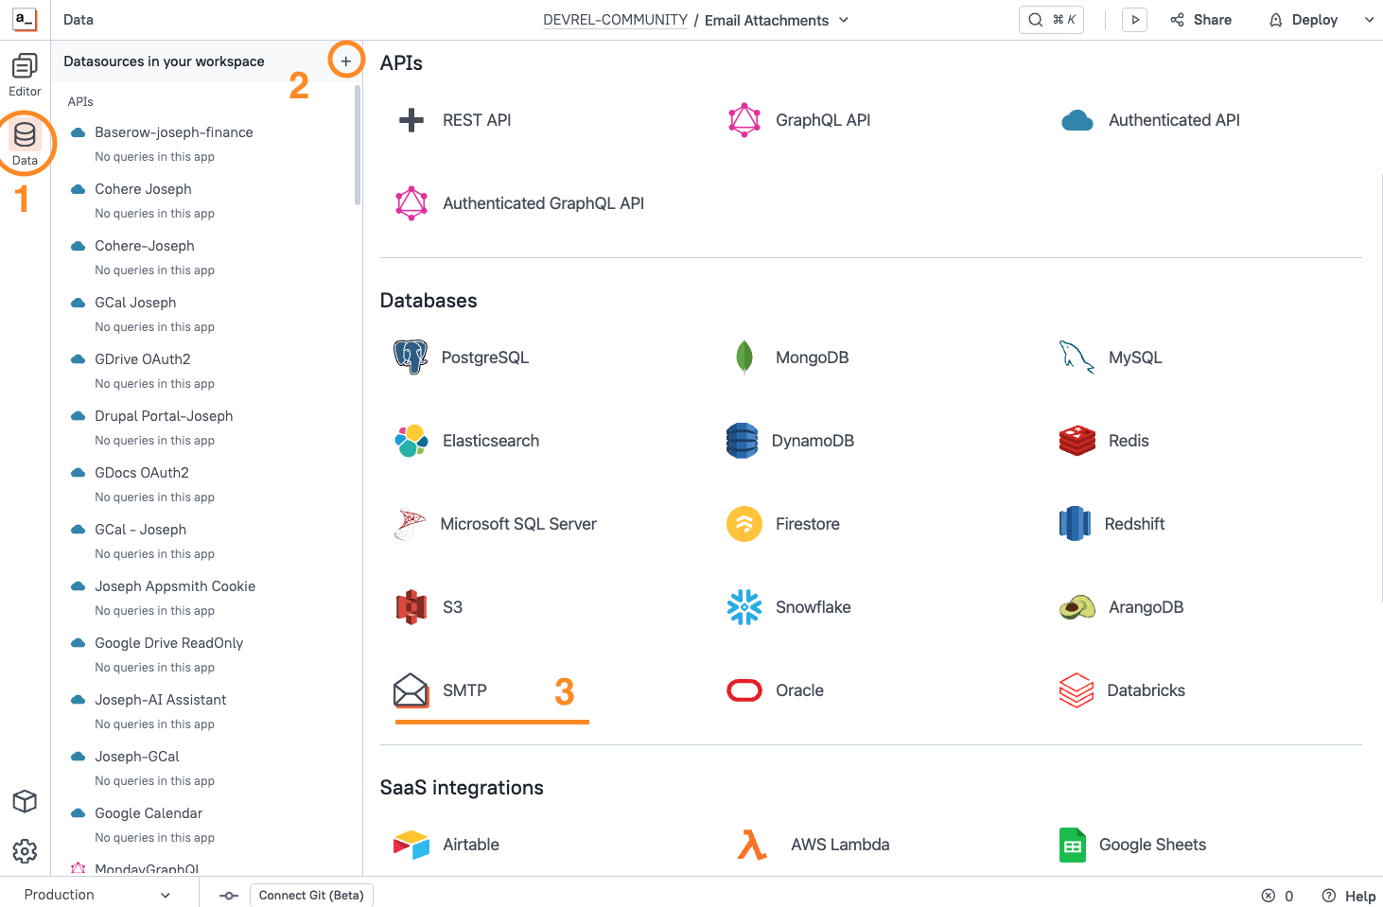
Task: Choose the Databricks icon
Action: tap(1077, 690)
